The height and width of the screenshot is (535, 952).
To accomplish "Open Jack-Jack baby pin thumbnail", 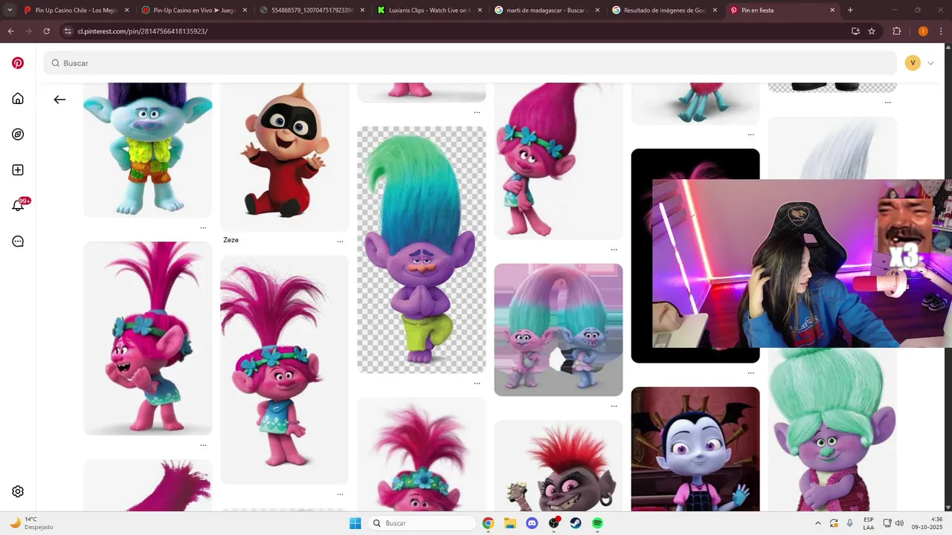I will click(284, 157).
